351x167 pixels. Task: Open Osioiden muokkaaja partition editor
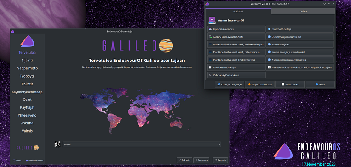(237, 67)
